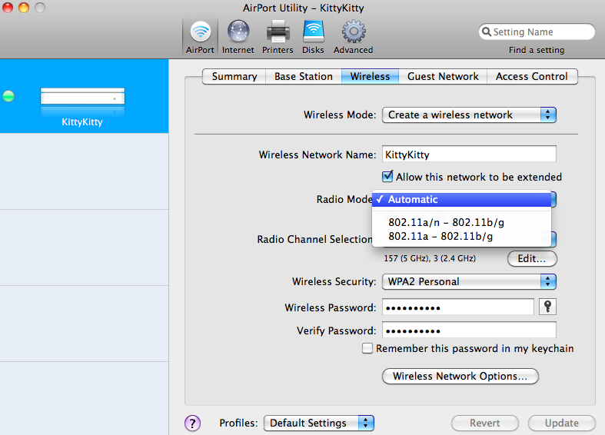Click the Verify Password field
Viewport: 605px width, 435px height.
[x=469, y=330]
